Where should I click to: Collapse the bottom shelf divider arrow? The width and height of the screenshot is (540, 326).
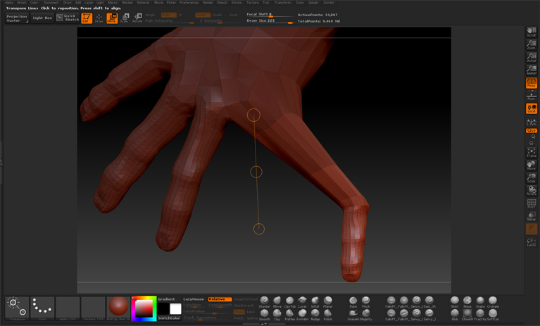point(264,324)
